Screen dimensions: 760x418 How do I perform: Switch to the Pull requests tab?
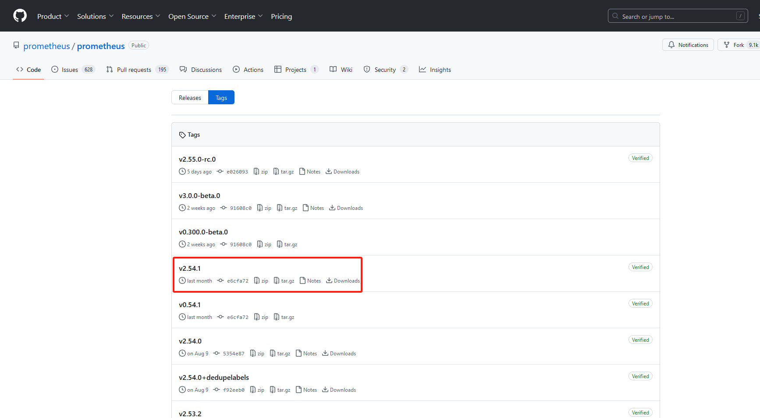[137, 70]
